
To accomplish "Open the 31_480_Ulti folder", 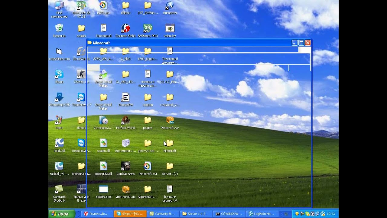I will pyautogui.click(x=125, y=77).
